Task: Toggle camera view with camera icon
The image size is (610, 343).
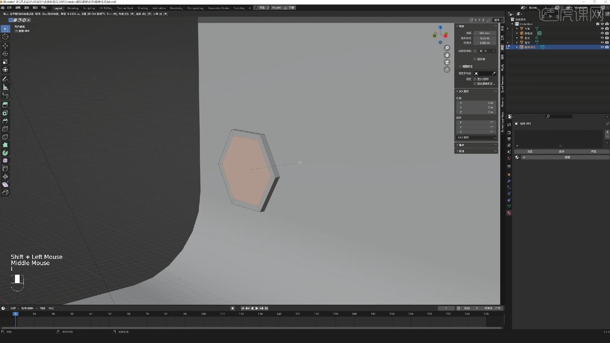Action: point(447,62)
